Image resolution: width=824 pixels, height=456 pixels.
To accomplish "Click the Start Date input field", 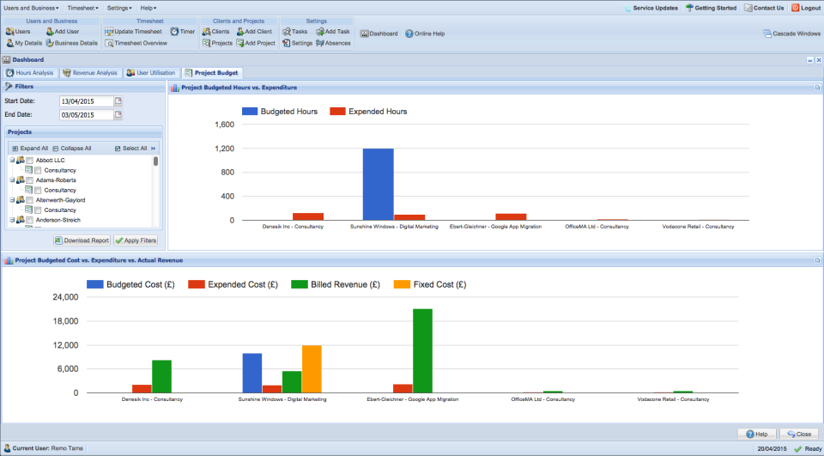I will 87,101.
